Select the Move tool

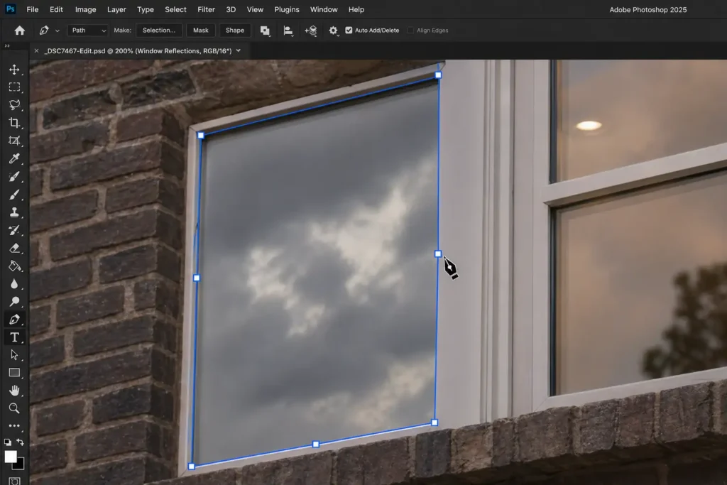(x=14, y=70)
